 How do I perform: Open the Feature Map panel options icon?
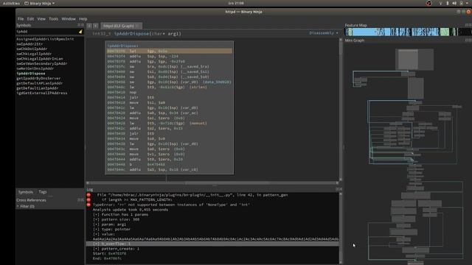click(x=468, y=25)
